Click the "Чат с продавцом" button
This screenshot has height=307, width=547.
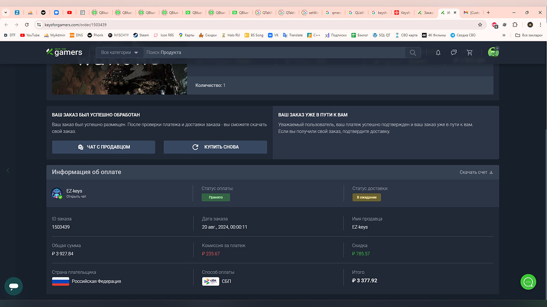click(x=103, y=147)
